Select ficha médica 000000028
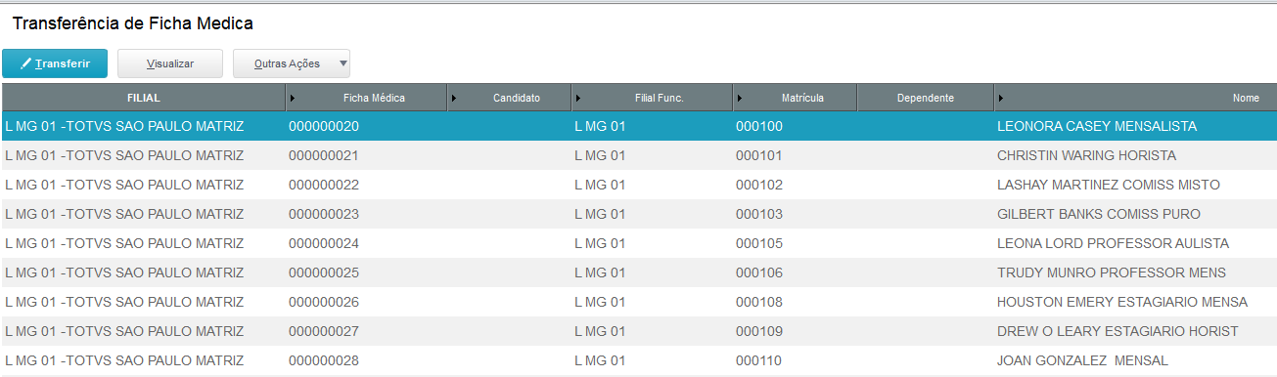Image resolution: width=1277 pixels, height=377 pixels. 324,360
